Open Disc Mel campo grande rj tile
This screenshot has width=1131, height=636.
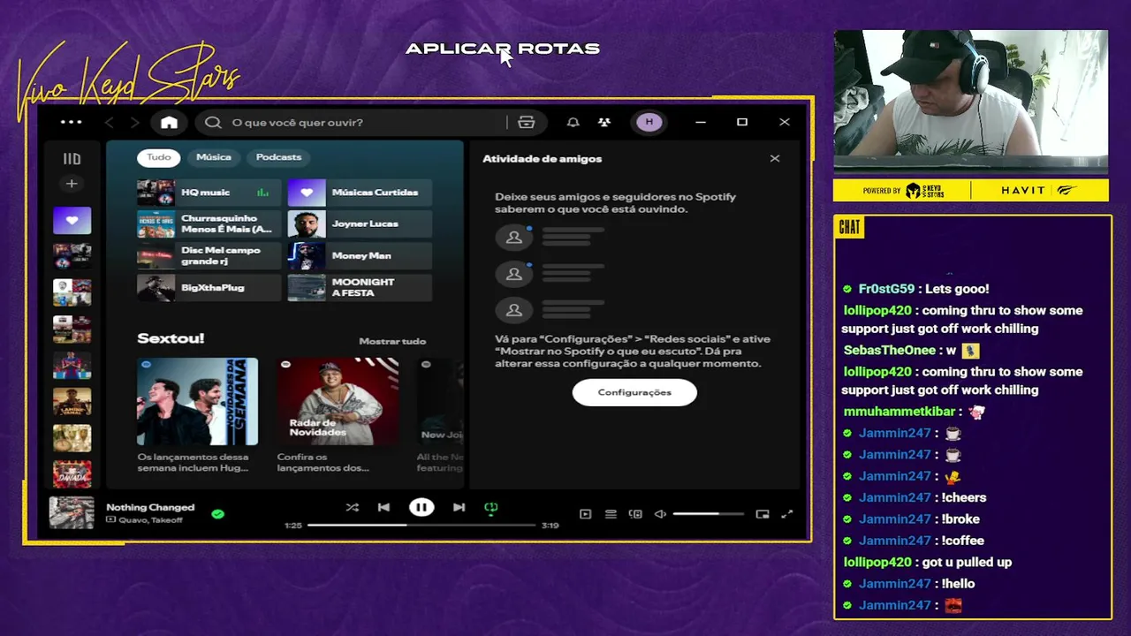click(x=209, y=256)
